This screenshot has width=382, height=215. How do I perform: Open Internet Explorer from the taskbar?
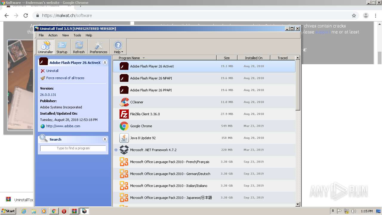point(24,211)
